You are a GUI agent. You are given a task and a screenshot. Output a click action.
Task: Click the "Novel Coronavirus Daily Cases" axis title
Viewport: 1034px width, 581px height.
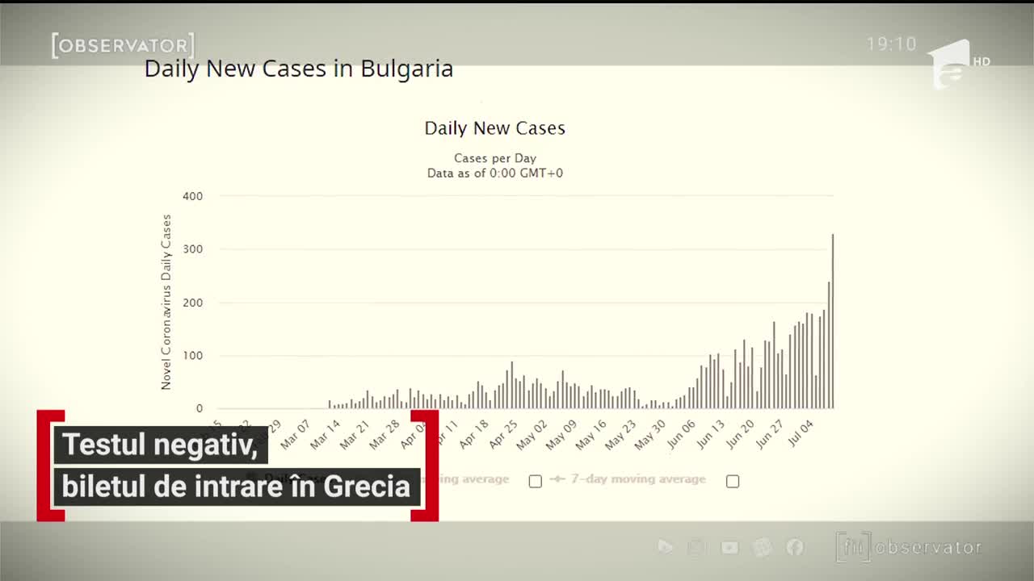click(x=166, y=302)
